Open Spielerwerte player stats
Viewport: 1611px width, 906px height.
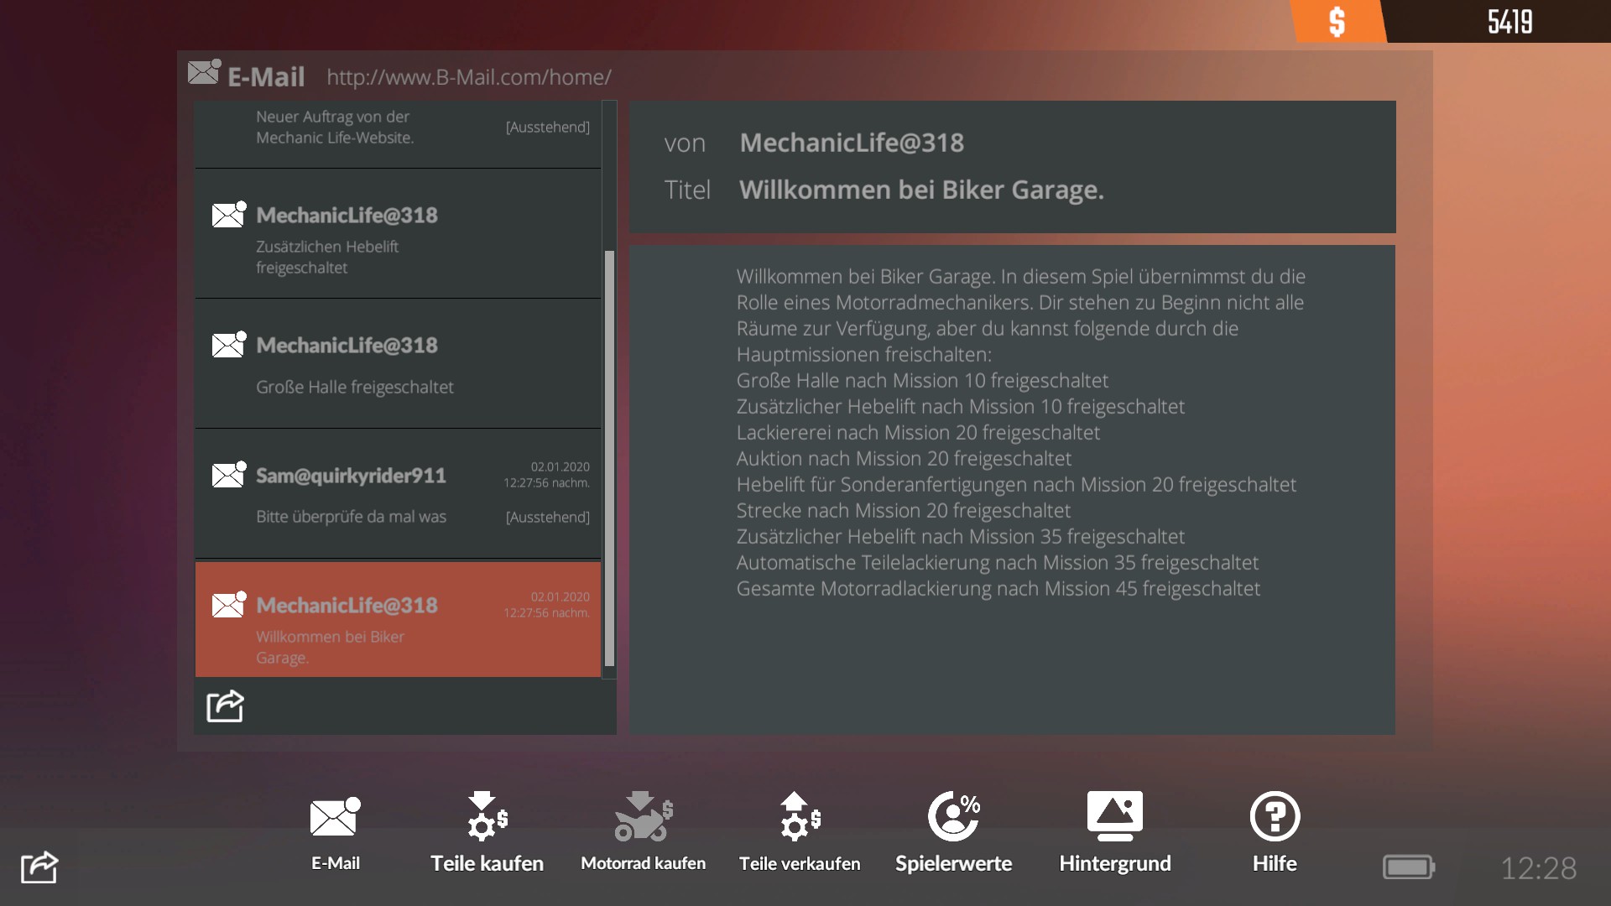pos(953,831)
